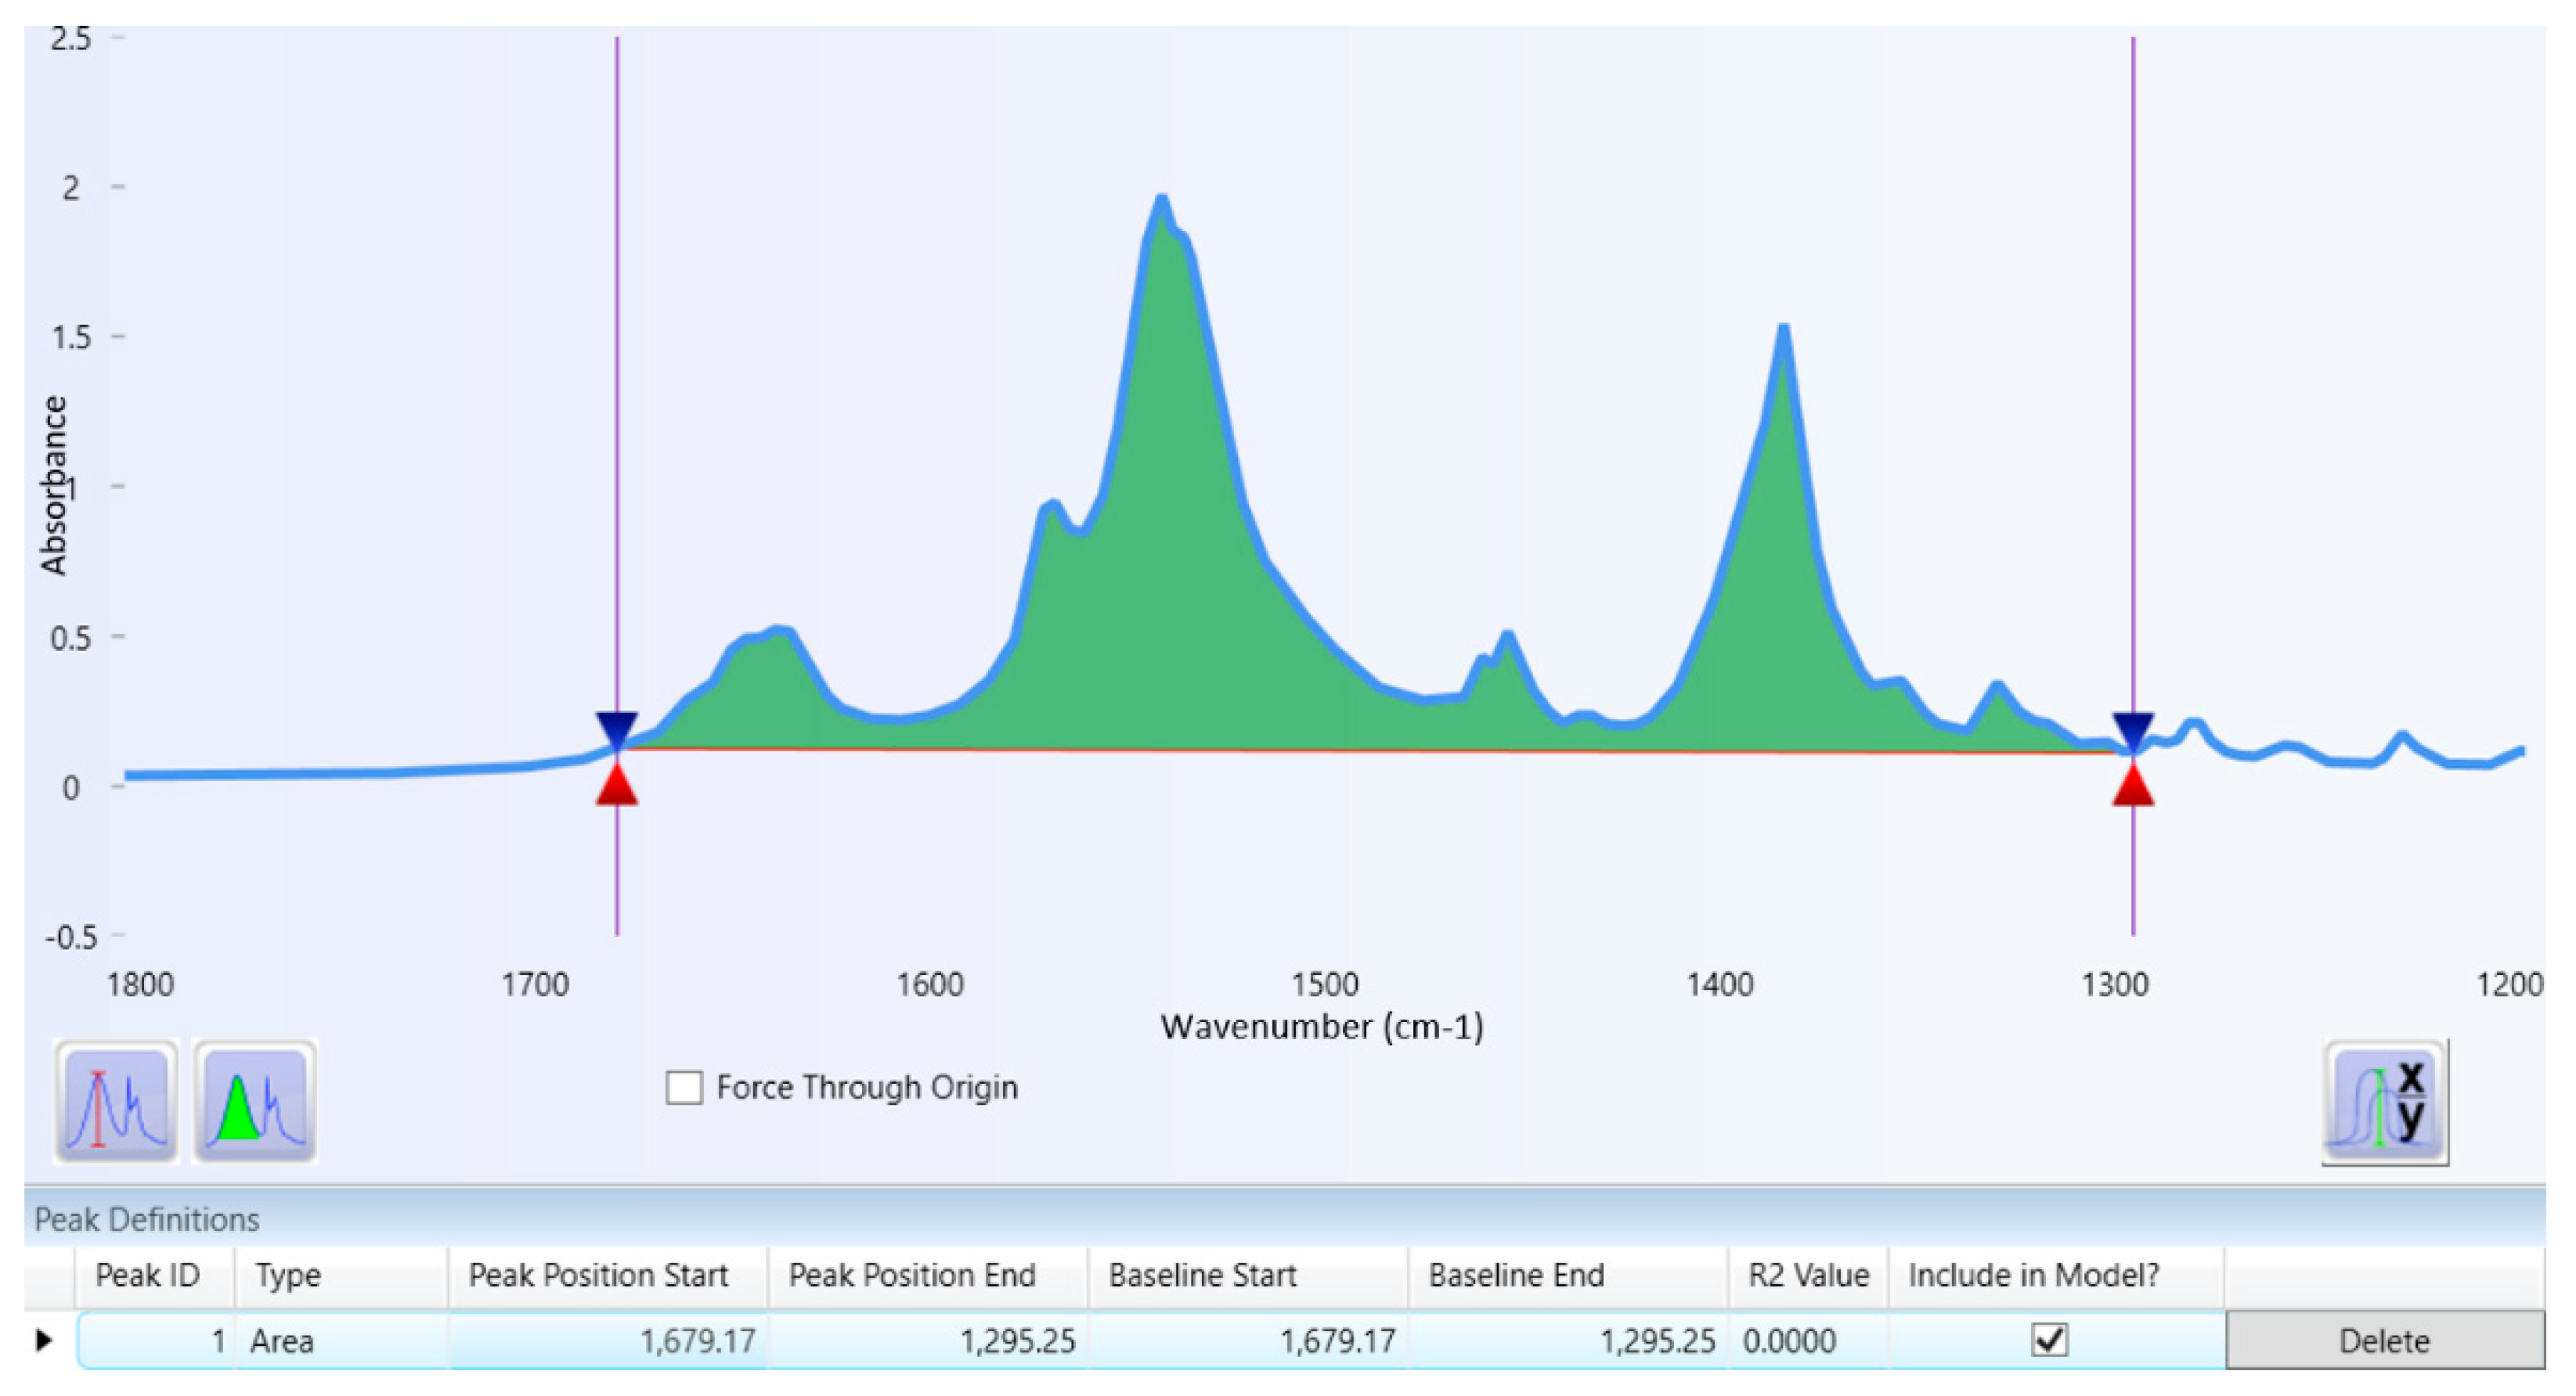Click the green peak area icon
This screenshot has height=1396, width=2576.
click(255, 1101)
